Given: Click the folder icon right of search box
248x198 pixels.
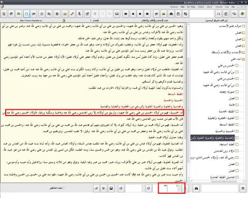Looking at the screenshot, I should [219, 14].
